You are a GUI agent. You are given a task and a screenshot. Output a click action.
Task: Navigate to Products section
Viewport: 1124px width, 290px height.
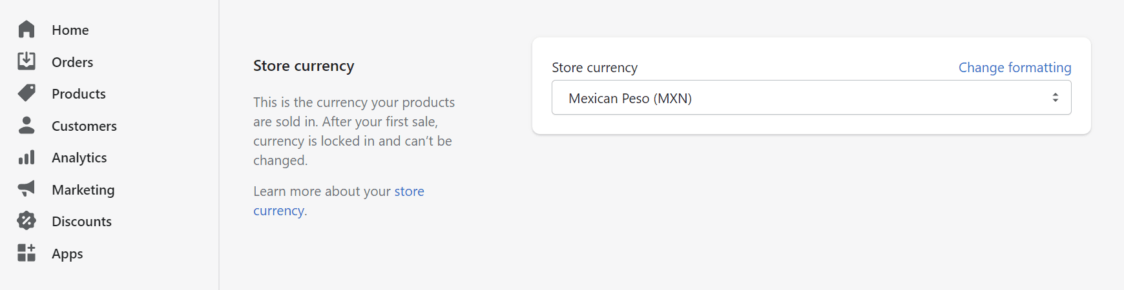click(x=79, y=94)
